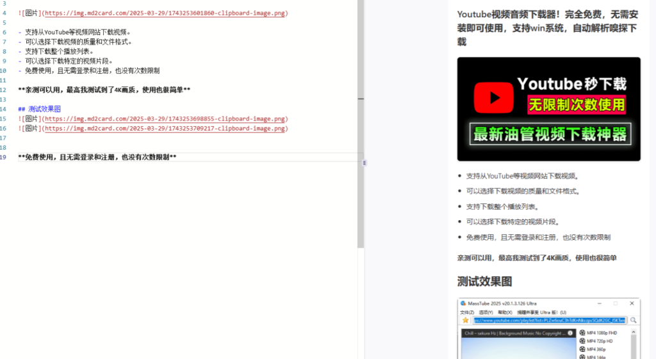Screen dimensions: 656x359
Task: Open the 选项(Y) menu in MassTube
Action: 486,312
